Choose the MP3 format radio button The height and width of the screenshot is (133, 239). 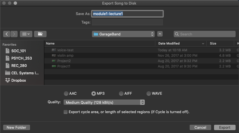tap(94, 94)
